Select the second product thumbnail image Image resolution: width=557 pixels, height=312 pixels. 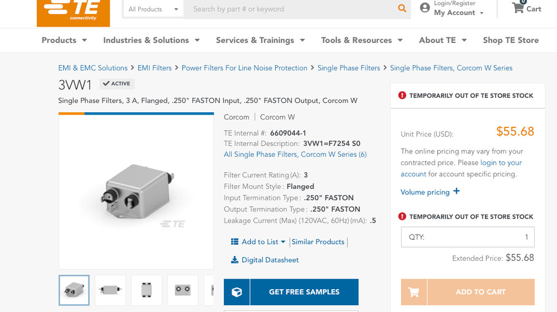point(110,290)
